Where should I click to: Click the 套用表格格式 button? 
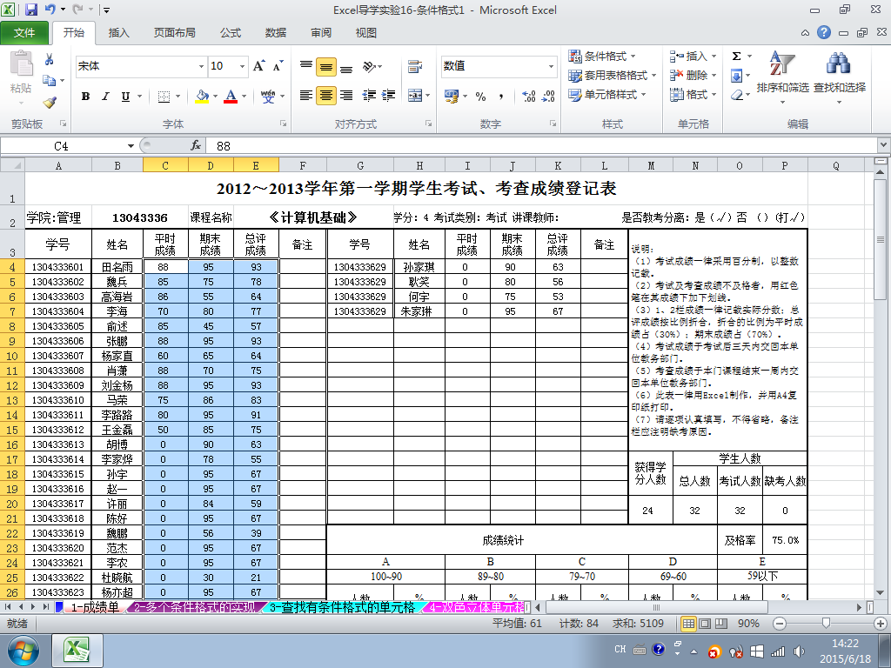click(x=613, y=75)
